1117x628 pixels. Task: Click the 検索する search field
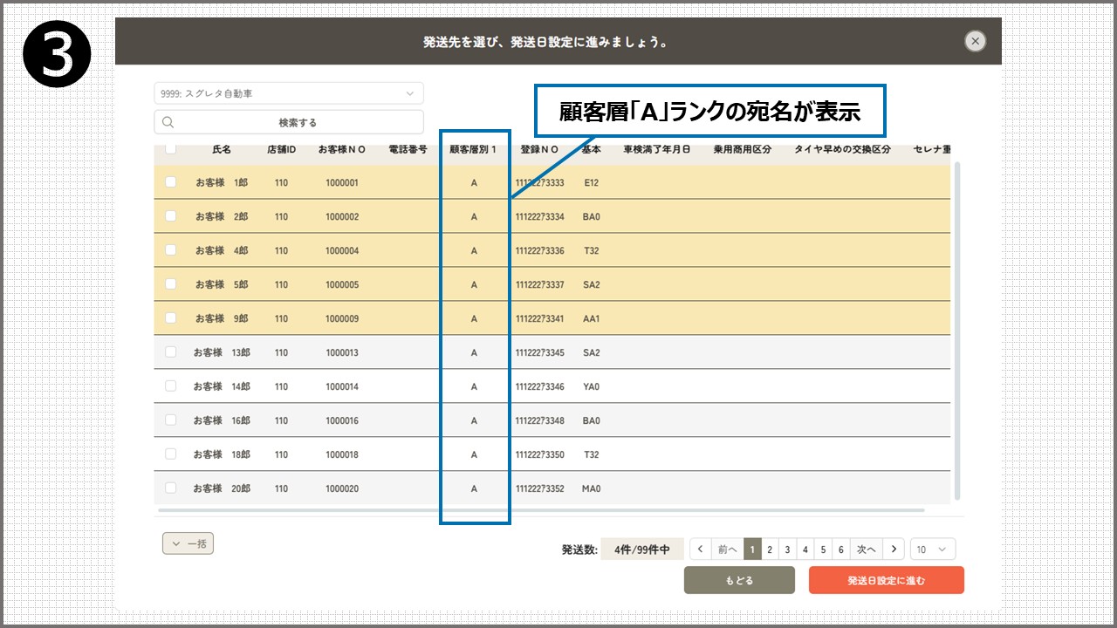[289, 122]
